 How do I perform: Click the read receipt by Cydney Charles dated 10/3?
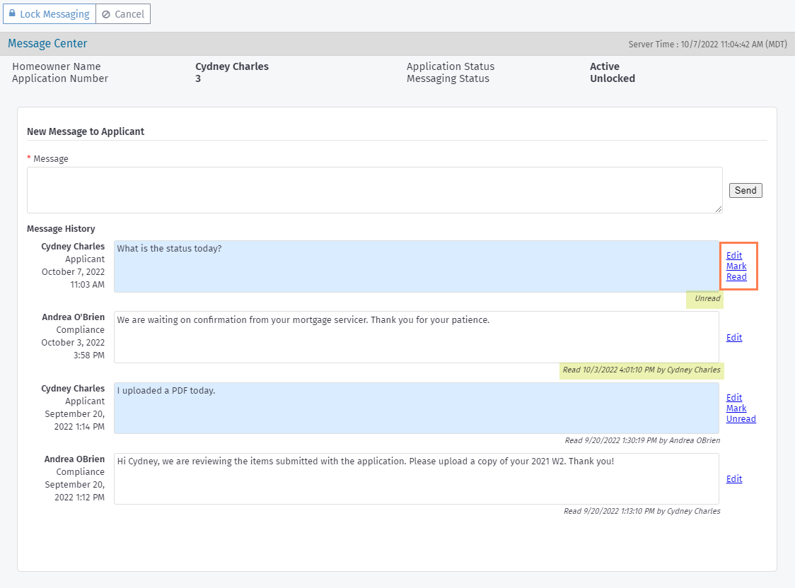642,370
